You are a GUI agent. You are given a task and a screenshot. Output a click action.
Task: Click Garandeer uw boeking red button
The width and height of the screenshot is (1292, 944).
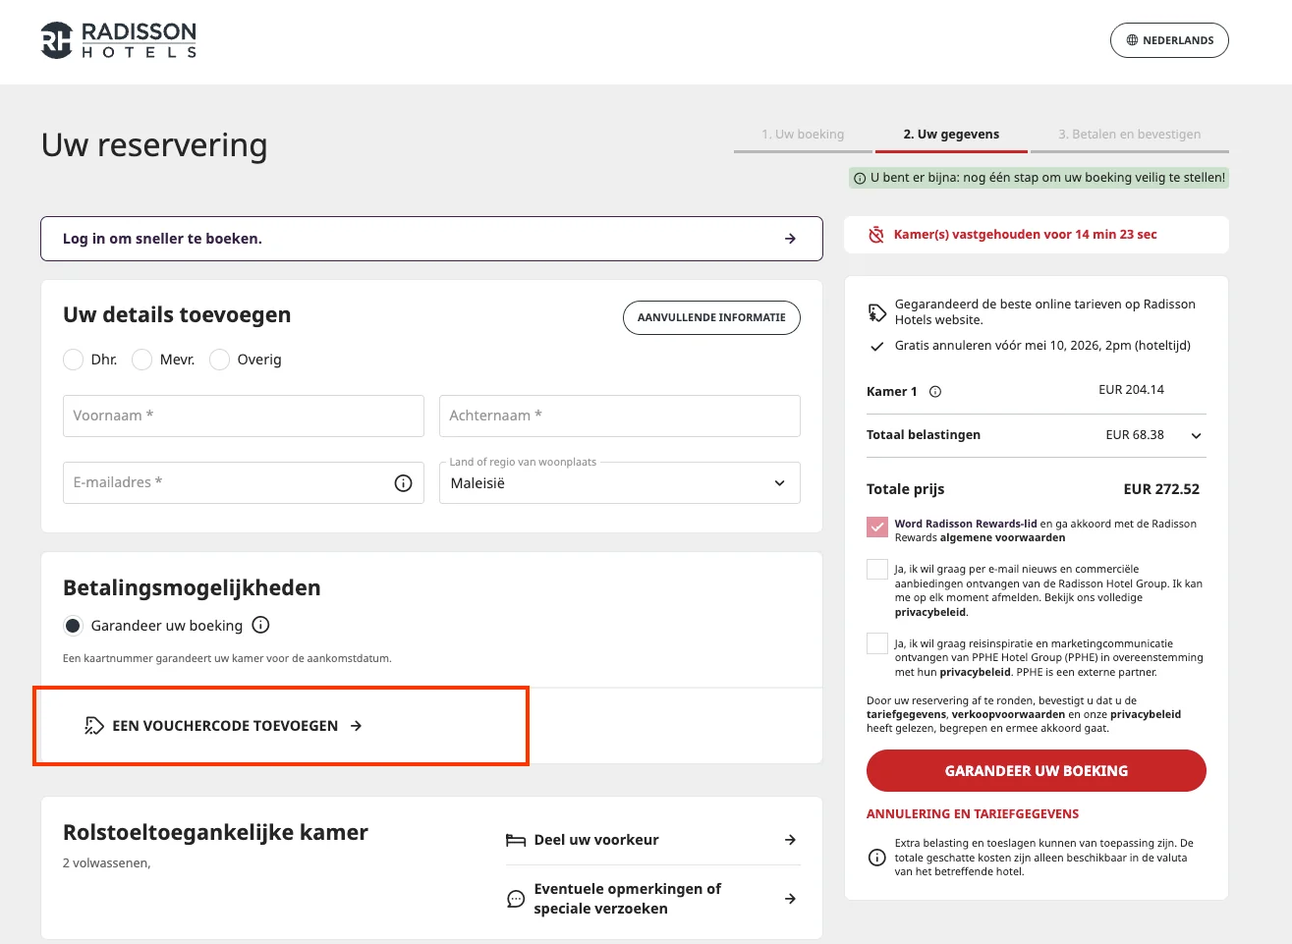[1037, 771]
